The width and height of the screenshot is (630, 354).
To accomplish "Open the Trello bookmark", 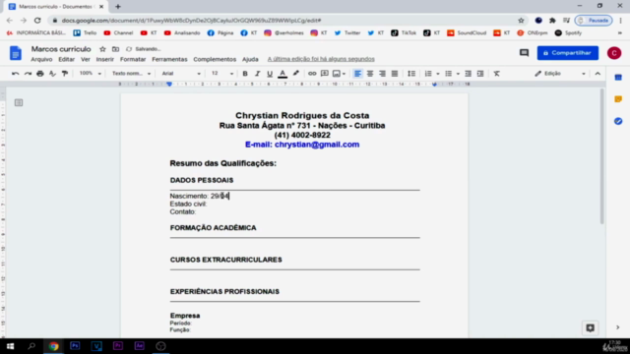I will [x=85, y=32].
